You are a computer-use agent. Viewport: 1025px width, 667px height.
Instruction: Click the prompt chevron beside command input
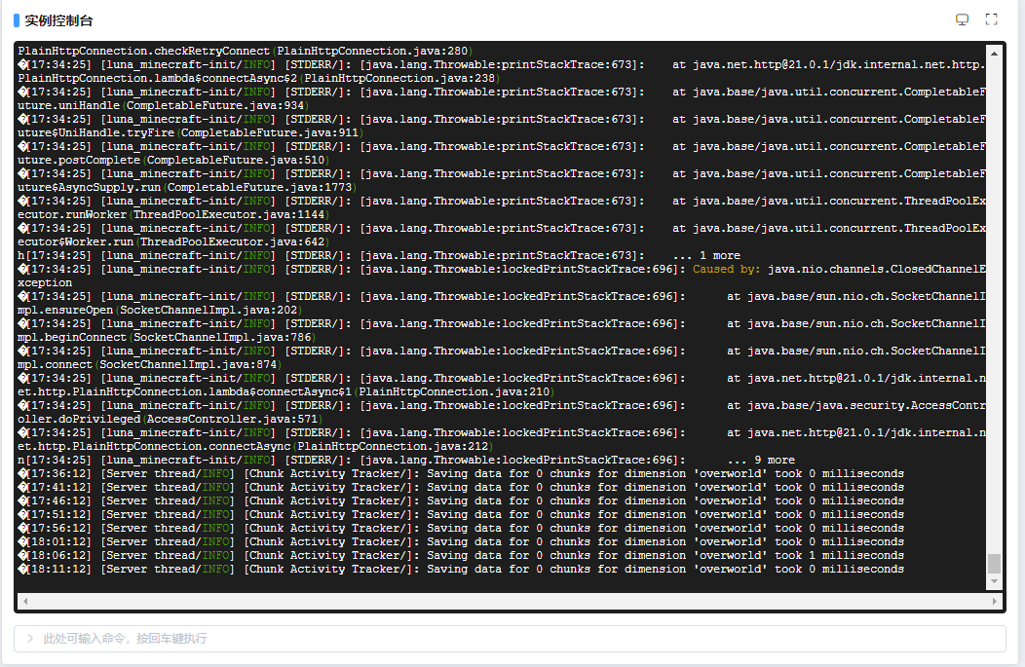[x=30, y=639]
